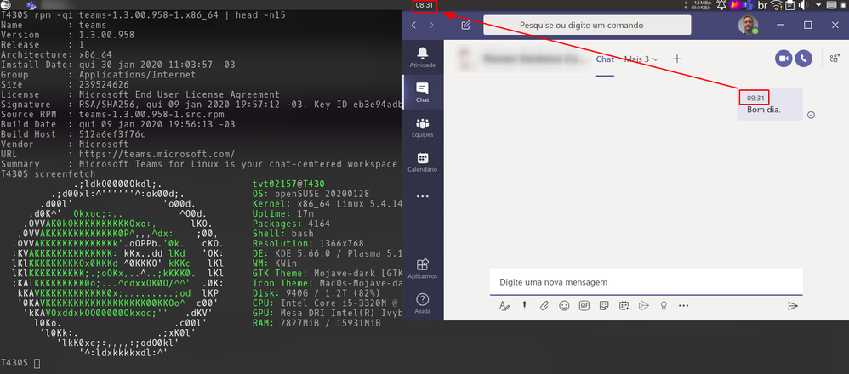Open the Wi-Fi network tray icon
Screen dimensions: 849x374
[x=777, y=5]
